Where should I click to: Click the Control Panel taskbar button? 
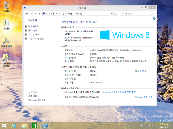click(45, 126)
